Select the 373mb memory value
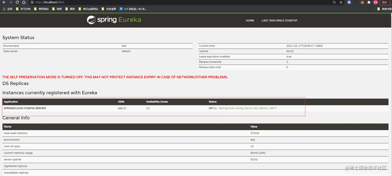The image size is (392, 176). coord(255,133)
